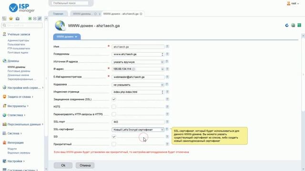Image resolution: width=305 pixels, height=171 pixels.
Task: Open help icon for HSTS option
Action: (167, 106)
